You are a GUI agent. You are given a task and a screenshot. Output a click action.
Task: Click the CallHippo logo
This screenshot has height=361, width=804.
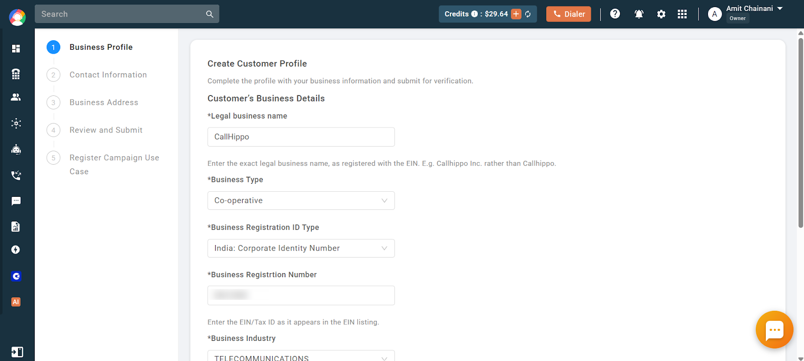(17, 17)
